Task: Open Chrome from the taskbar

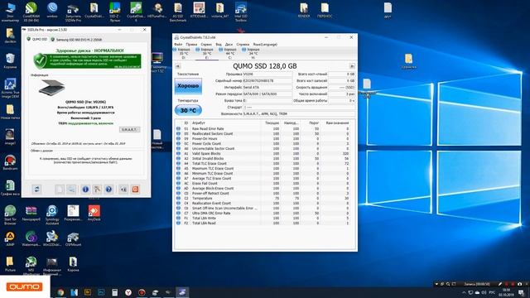Action: click(x=60, y=292)
